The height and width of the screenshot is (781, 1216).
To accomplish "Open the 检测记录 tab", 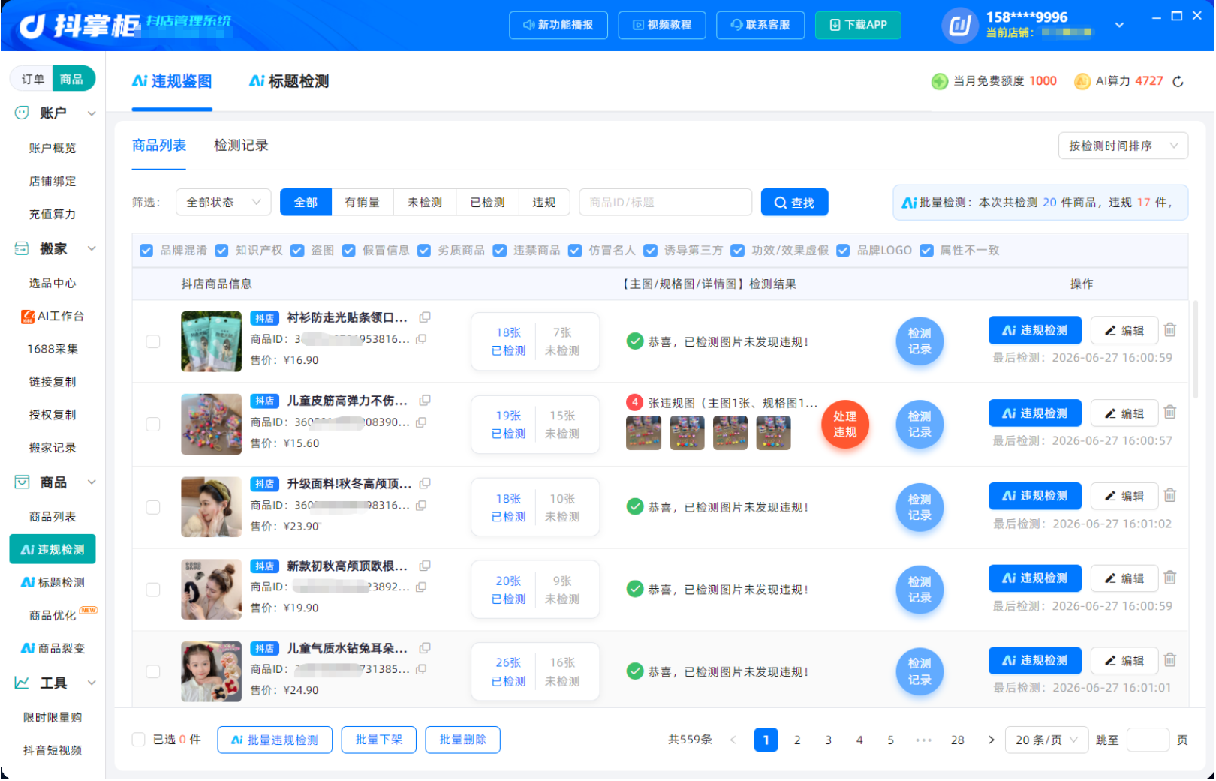I will [x=241, y=146].
